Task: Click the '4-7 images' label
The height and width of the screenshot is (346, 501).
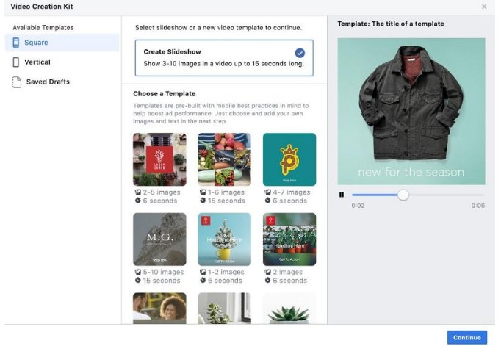Action: [x=292, y=192]
